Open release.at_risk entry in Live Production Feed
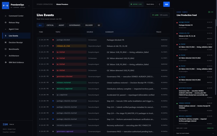This screenshot has width=217, height=136. coord(194,36)
